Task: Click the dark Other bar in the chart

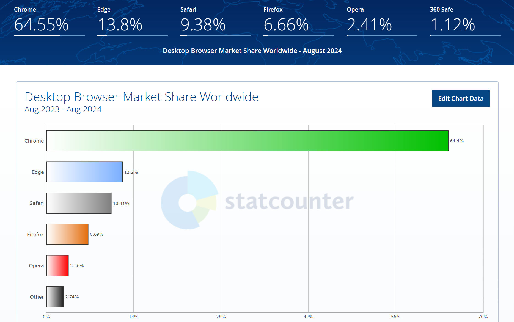Action: point(55,297)
